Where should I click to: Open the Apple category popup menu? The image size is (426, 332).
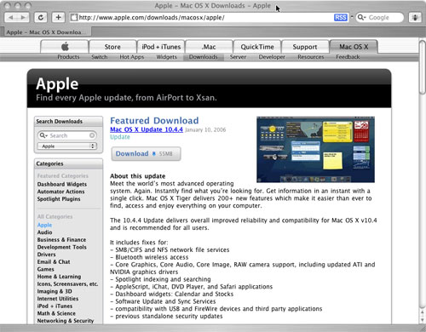click(67, 146)
